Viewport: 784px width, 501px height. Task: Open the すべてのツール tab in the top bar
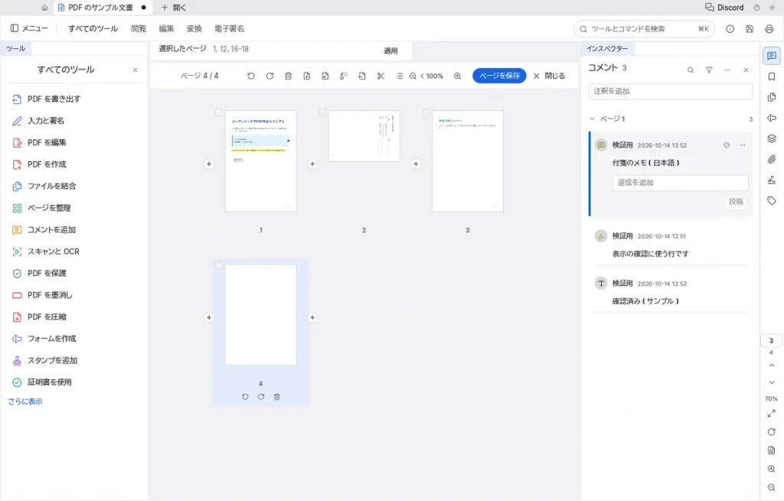click(93, 28)
